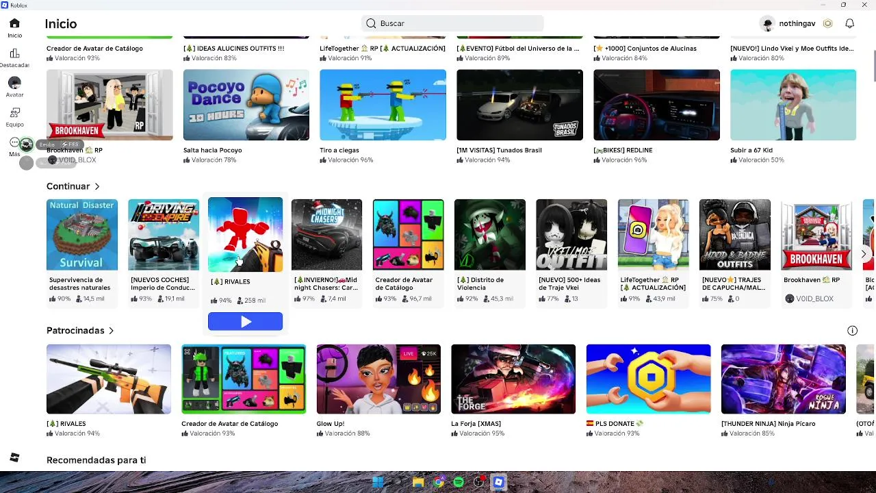Open Natural Disaster Survival in Continuar
876x493 pixels.
pyautogui.click(x=82, y=235)
